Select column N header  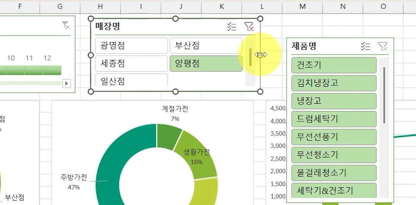(x=343, y=6)
